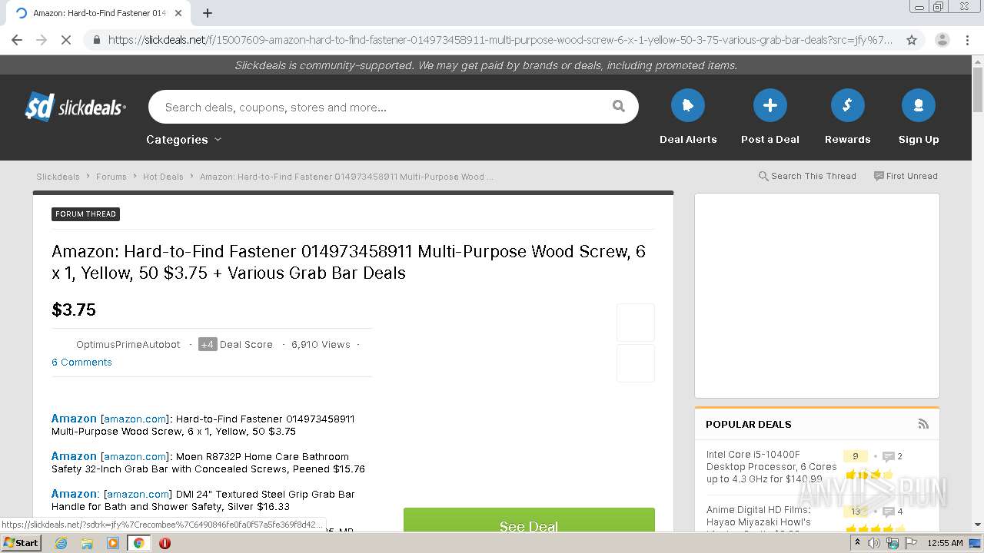Expand the Categories dropdown
Image resolution: width=984 pixels, height=553 pixels.
[x=184, y=140]
